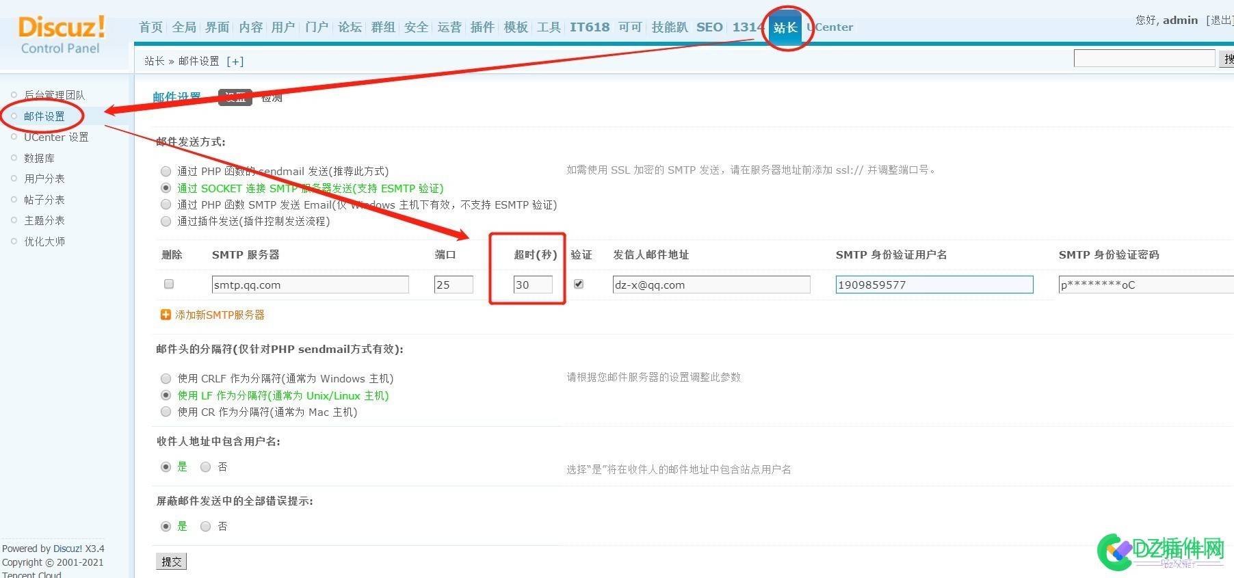Select 否 for 收件人地址中包含用户名
The height and width of the screenshot is (578, 1234).
205,467
